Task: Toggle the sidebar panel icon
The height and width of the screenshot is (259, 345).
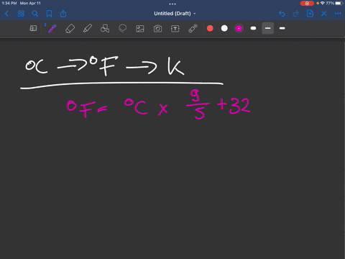Action: 33,28
